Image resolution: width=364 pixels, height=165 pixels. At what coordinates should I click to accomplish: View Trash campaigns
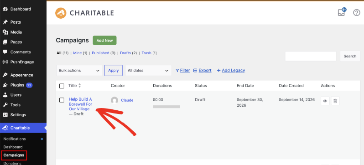tap(146, 53)
